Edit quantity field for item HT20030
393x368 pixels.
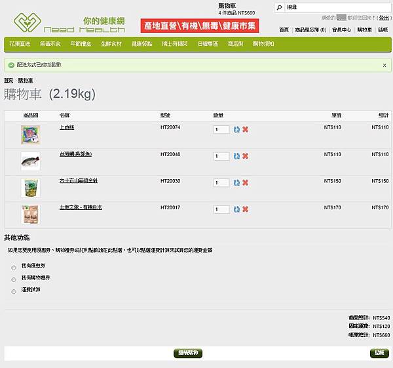tap(221, 183)
